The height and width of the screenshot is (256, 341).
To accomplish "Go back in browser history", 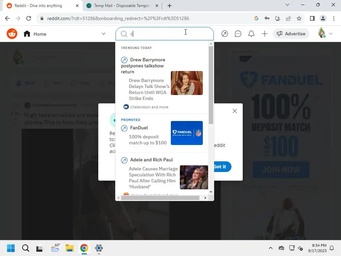I will pyautogui.click(x=7, y=18).
